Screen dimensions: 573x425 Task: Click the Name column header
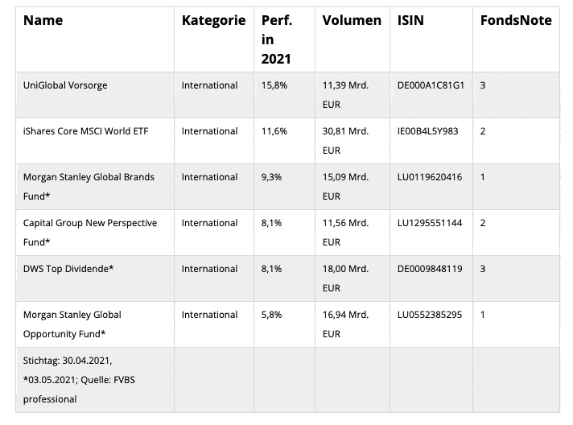[43, 21]
